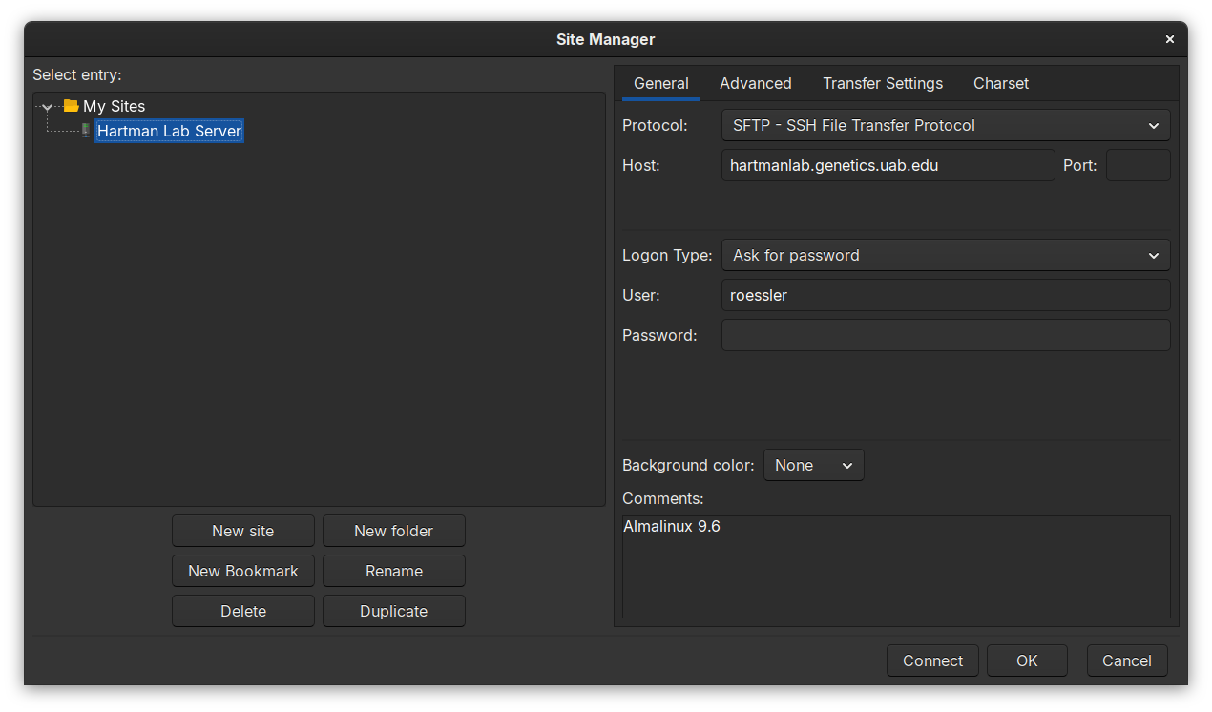Screen dimensions: 1212x712
Task: Open the Transfer Settings tab
Action: pyautogui.click(x=882, y=83)
